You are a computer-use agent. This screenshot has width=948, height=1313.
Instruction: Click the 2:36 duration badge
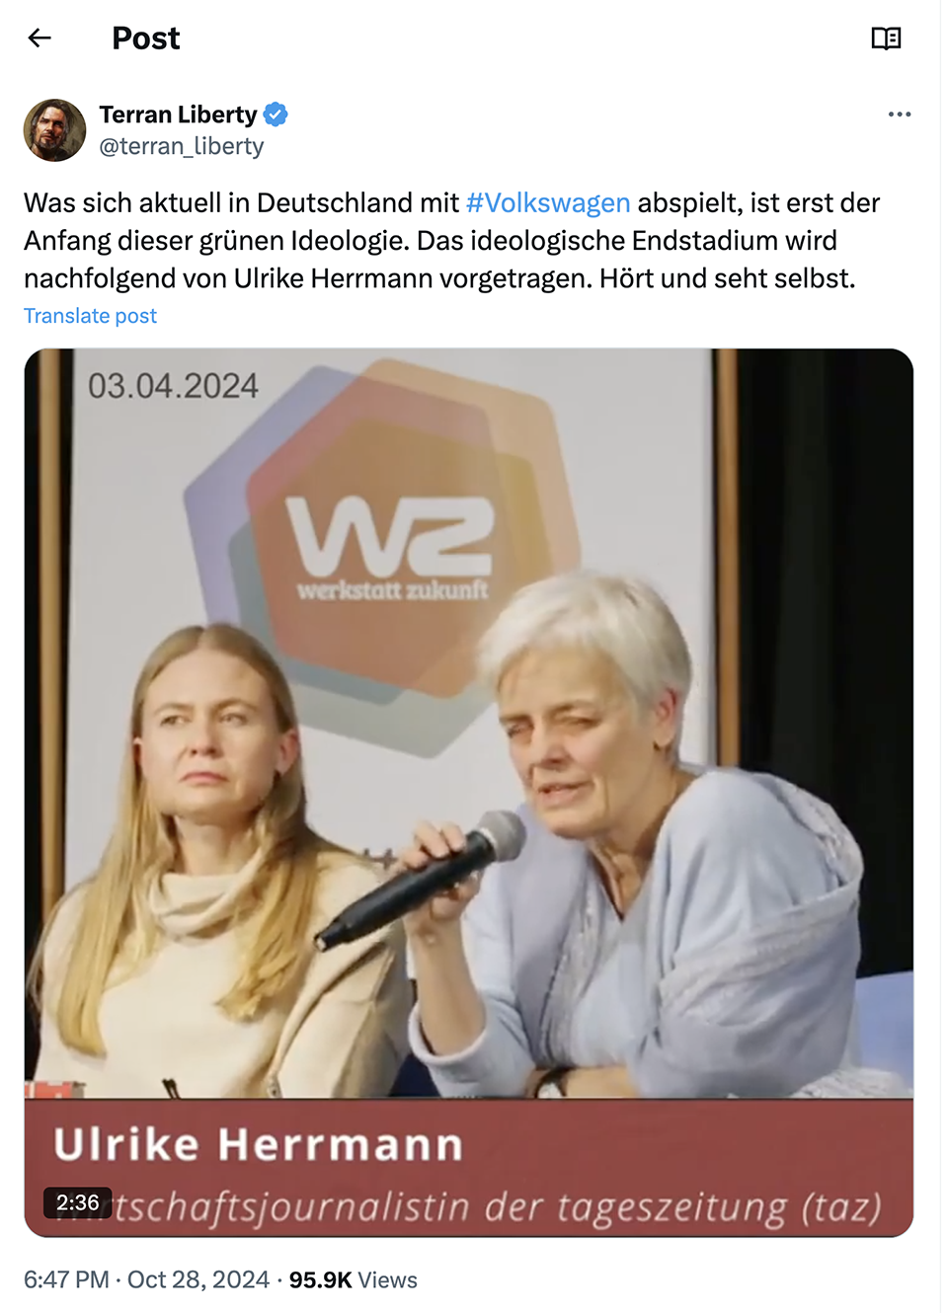[77, 1202]
